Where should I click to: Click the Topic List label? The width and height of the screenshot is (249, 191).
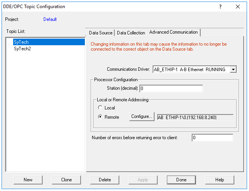tap(16, 31)
